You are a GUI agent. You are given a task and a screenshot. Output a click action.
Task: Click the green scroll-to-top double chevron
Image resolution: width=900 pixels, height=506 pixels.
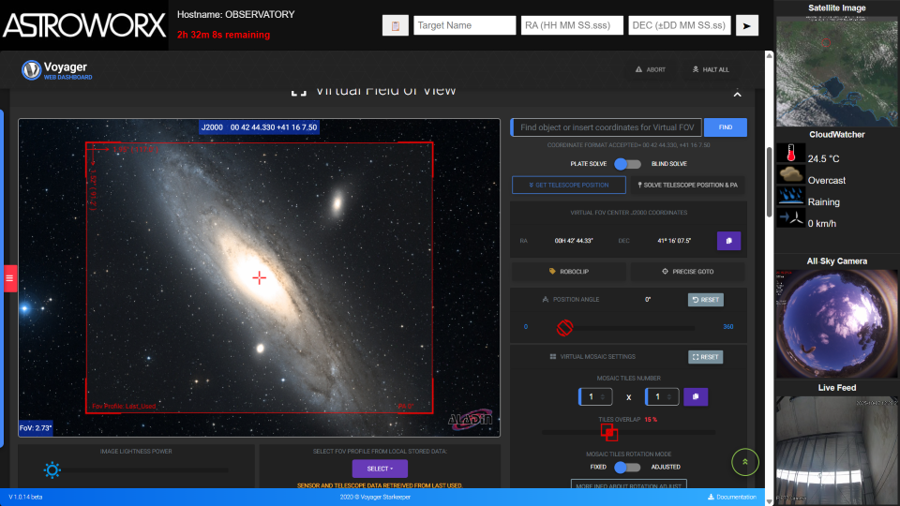744,462
